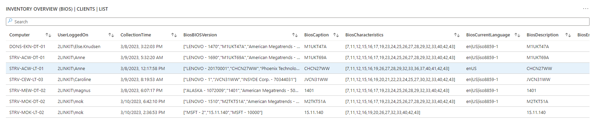Click user 2LINKIT\Caroline cell

click(x=74, y=79)
